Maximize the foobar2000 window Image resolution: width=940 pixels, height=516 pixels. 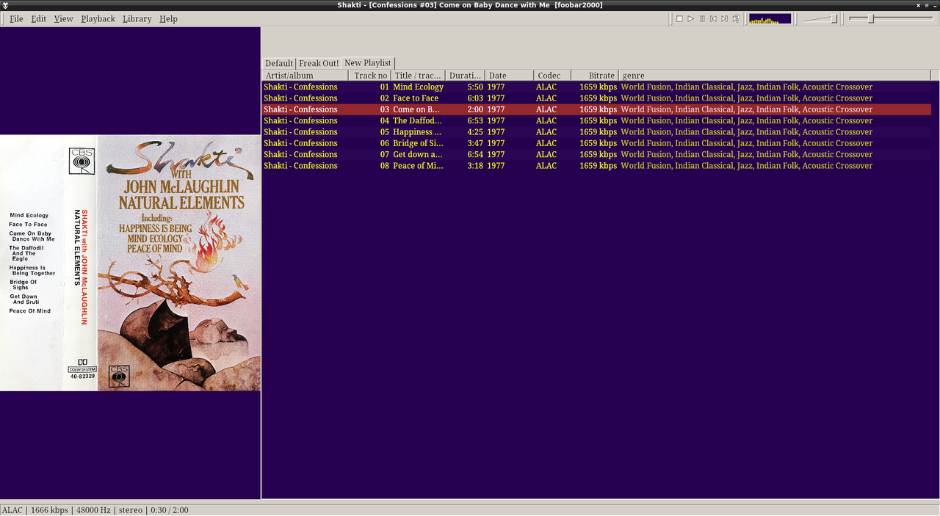927,5
